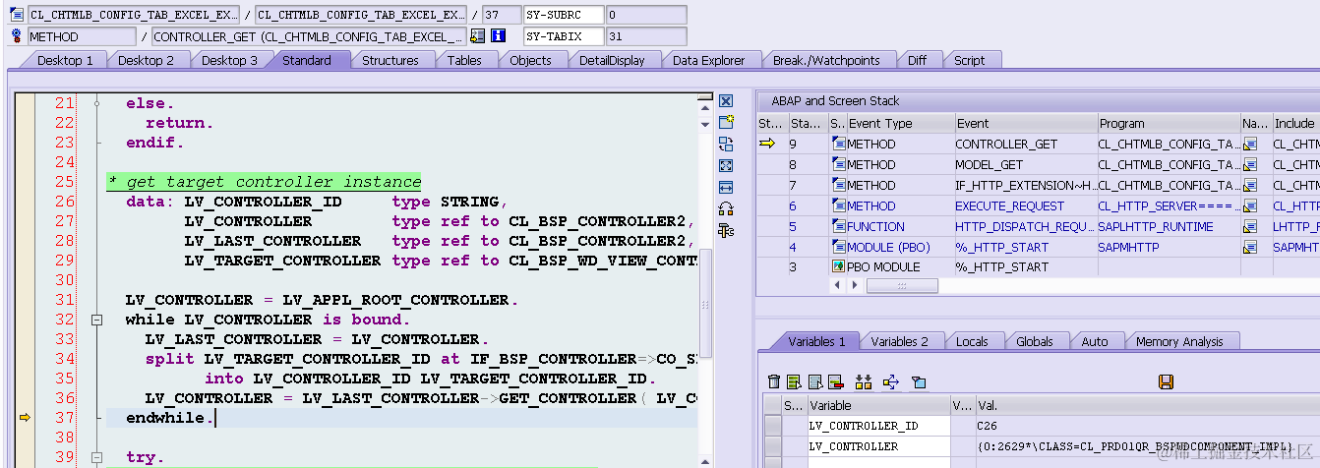The height and width of the screenshot is (468, 1320).
Task: Click the PBO MODULE icon in stack row 3
Action: point(838,266)
